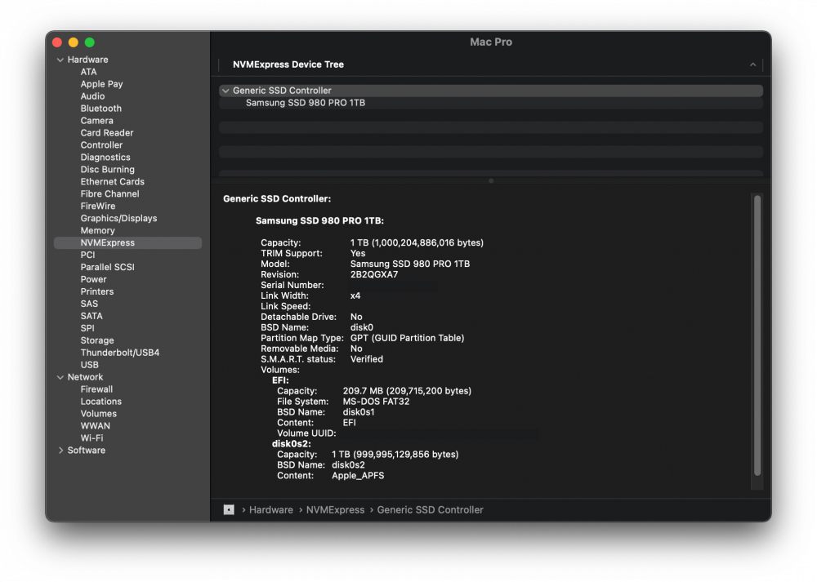Open Graphics/Displays entry
Screen dimensions: 817x582
pos(118,218)
